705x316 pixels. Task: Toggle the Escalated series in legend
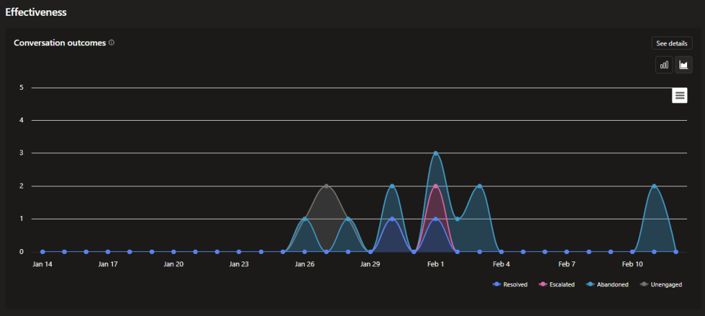tap(556, 284)
